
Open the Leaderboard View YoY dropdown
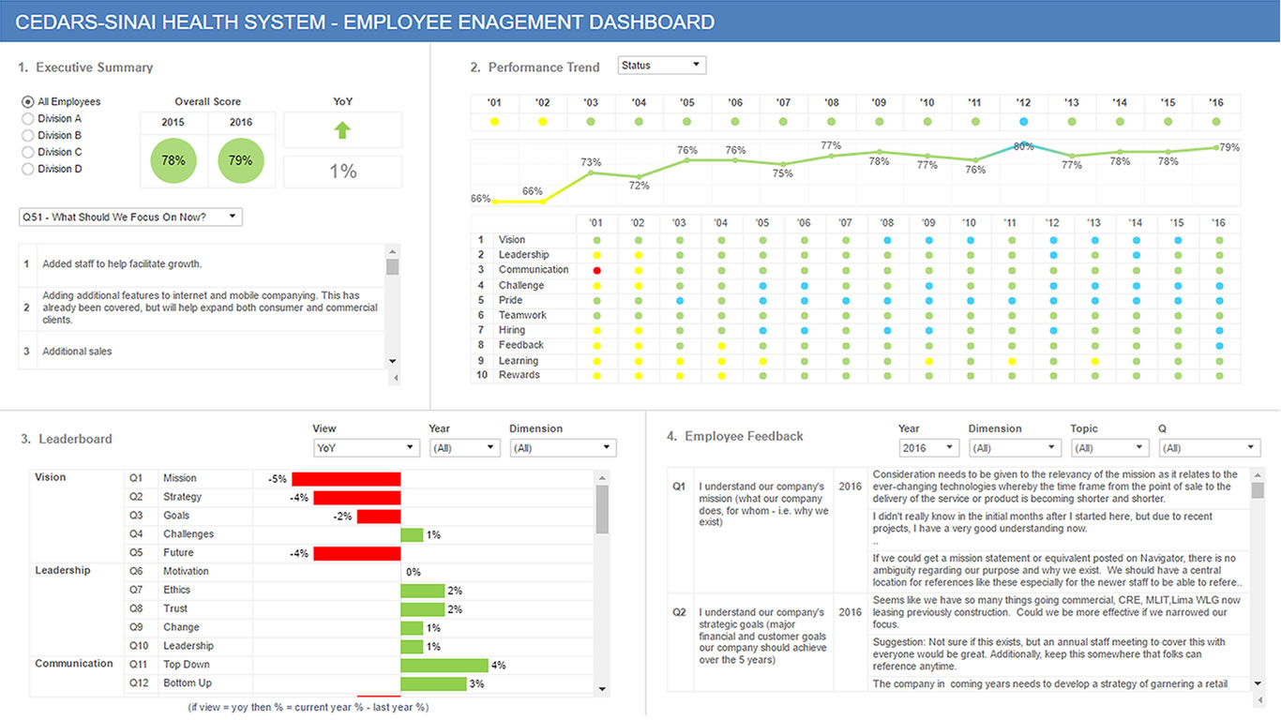pos(366,448)
